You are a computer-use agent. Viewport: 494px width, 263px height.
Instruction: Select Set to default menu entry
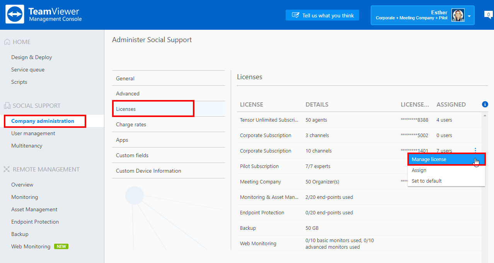point(446,181)
